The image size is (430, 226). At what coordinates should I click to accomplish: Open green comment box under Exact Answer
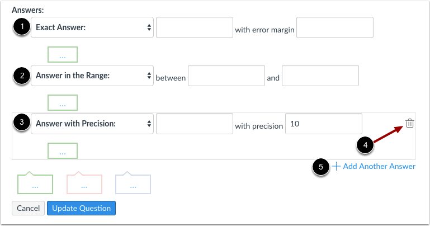point(63,55)
